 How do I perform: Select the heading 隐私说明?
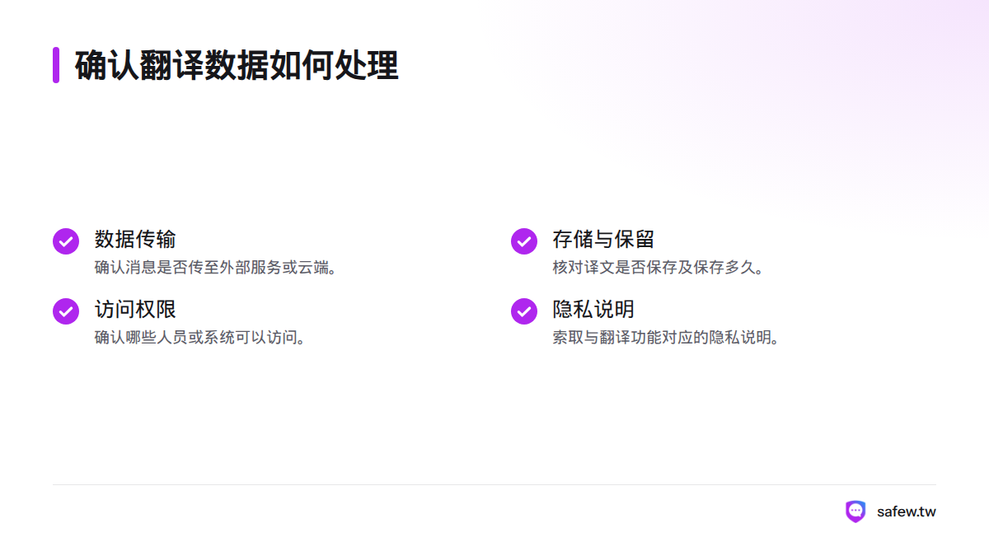pyautogui.click(x=593, y=310)
